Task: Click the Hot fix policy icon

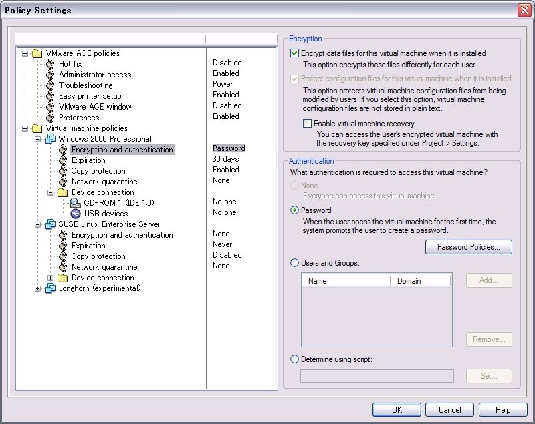Action: pyautogui.click(x=50, y=64)
